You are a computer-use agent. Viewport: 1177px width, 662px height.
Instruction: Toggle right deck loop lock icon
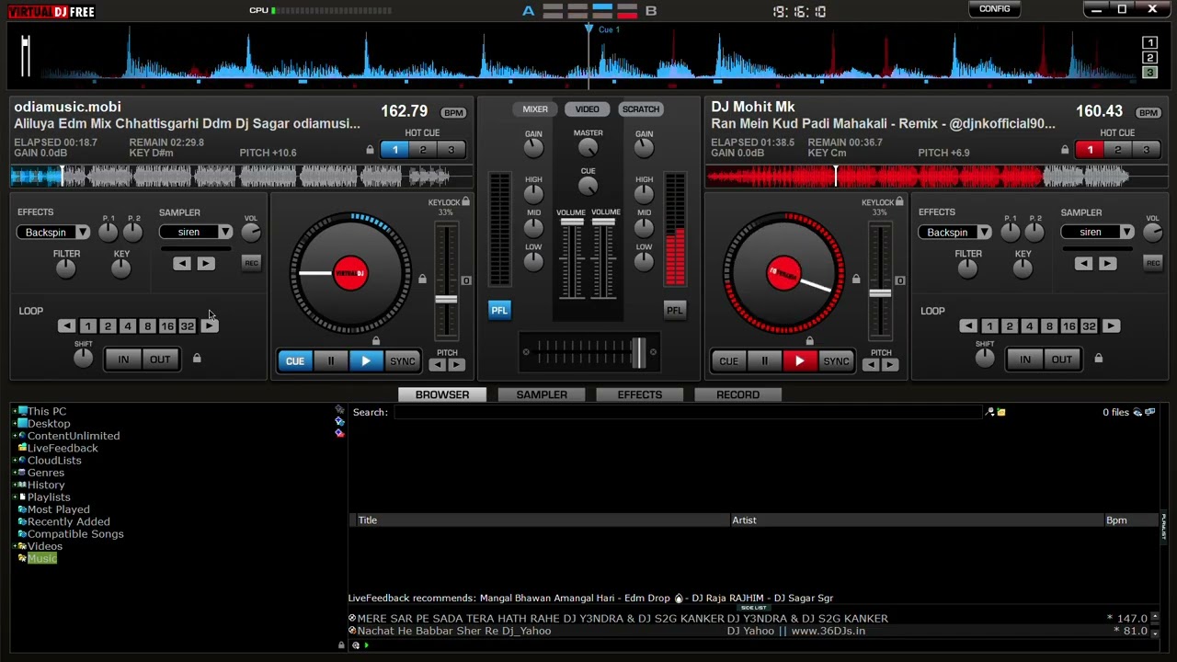[1098, 358]
